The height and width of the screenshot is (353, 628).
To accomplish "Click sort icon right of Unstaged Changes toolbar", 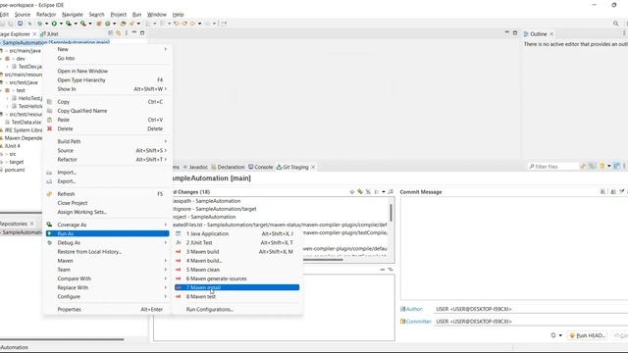I will [x=391, y=192].
